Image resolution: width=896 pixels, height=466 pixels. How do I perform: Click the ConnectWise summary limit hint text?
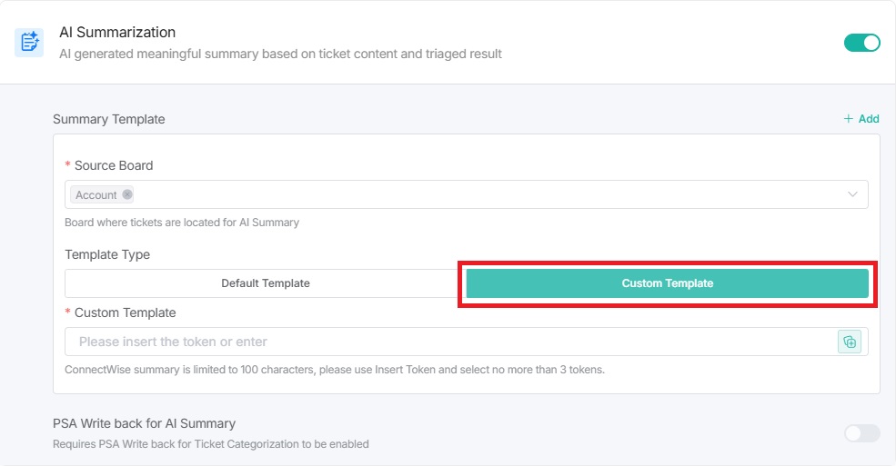335,370
